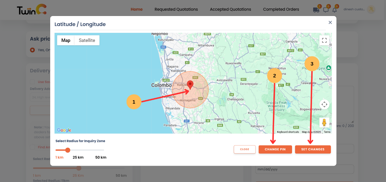This screenshot has width=386, height=182.
Task: Click the red map pin marker
Action: pyautogui.click(x=190, y=84)
